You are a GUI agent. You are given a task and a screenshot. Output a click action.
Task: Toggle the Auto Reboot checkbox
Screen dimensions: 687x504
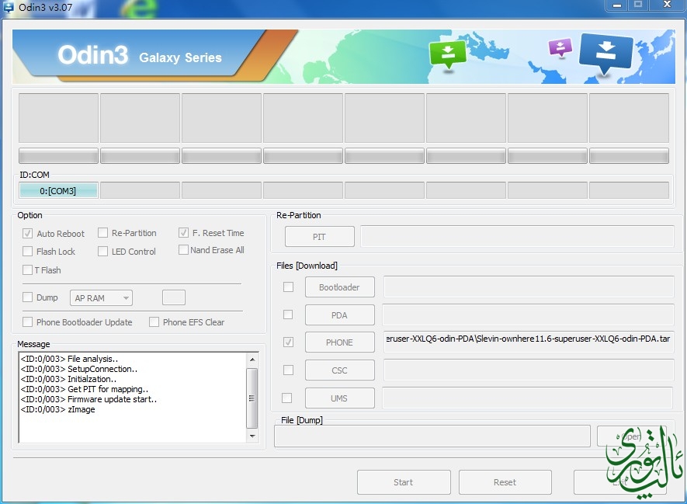28,233
